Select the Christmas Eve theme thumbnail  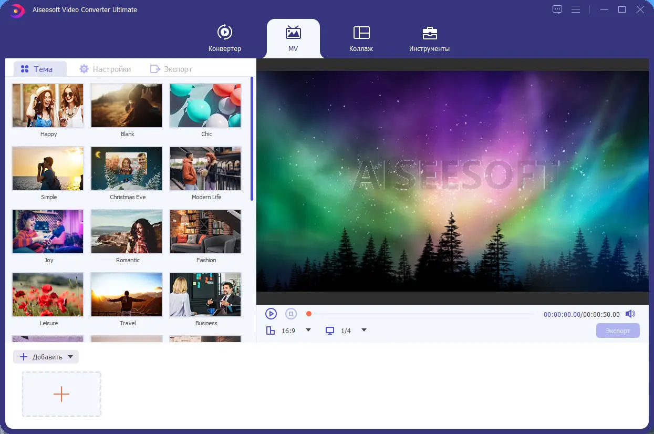(x=127, y=169)
